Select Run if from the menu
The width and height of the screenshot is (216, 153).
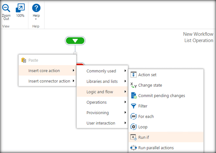[144, 137]
